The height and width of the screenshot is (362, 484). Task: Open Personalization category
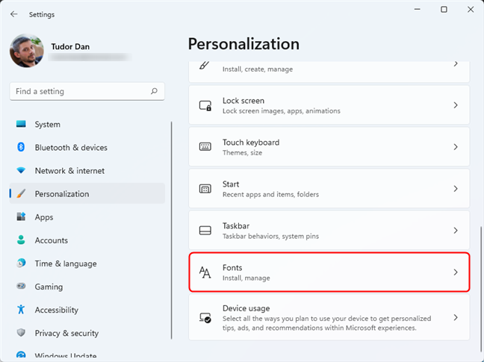87,193
